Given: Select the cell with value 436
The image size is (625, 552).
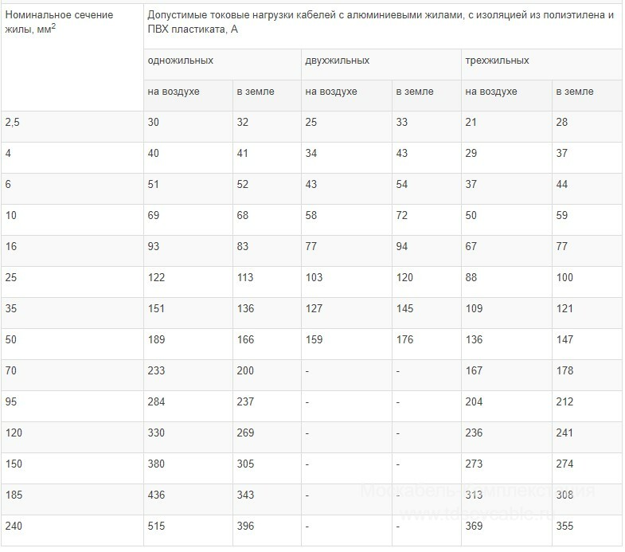Looking at the screenshot, I should coord(157,495).
